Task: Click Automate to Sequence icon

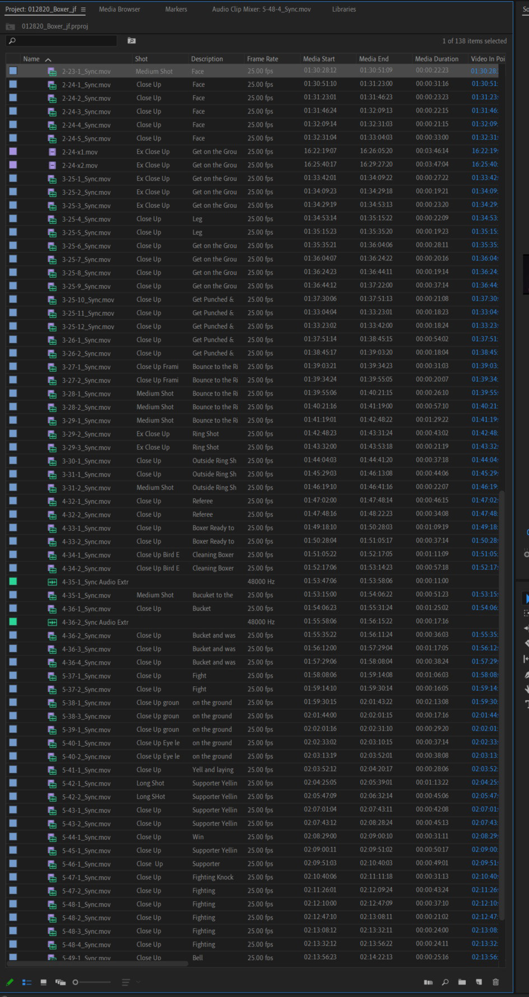Action: tap(428, 982)
